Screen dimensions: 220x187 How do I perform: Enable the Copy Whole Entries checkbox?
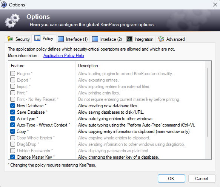point(12,138)
